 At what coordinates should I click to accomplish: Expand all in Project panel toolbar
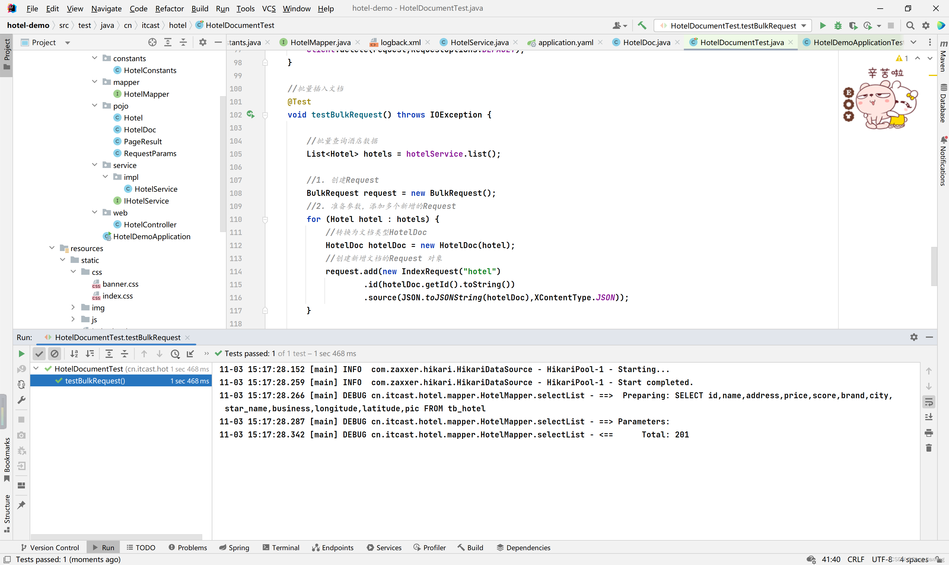click(168, 42)
